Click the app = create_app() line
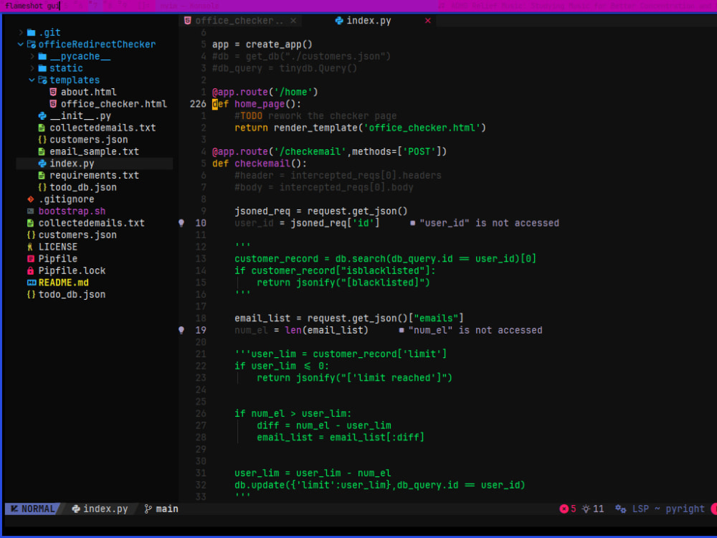Image resolution: width=717 pixels, height=538 pixels. click(x=262, y=44)
